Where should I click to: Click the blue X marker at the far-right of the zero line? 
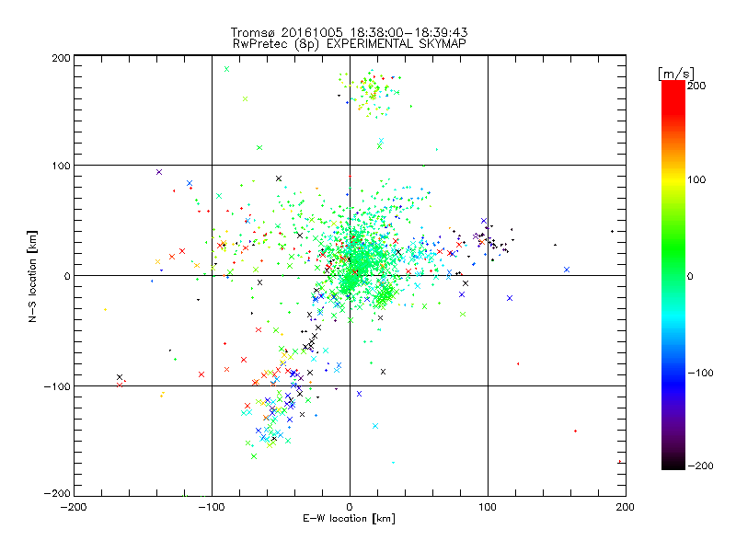567,270
